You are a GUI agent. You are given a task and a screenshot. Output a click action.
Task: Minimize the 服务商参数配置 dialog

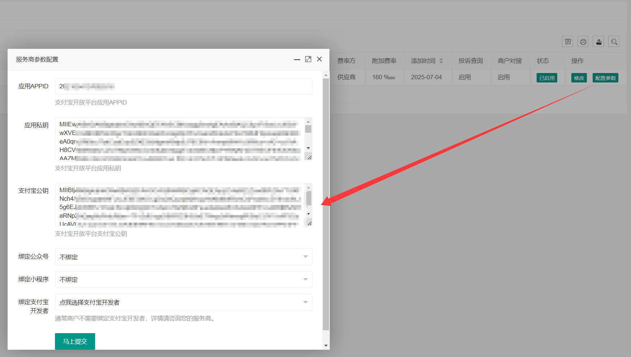tap(297, 59)
